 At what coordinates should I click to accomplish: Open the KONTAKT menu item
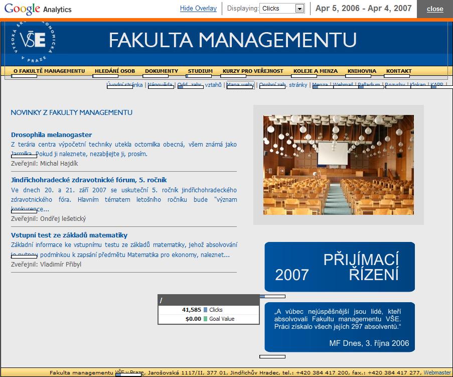click(x=399, y=71)
